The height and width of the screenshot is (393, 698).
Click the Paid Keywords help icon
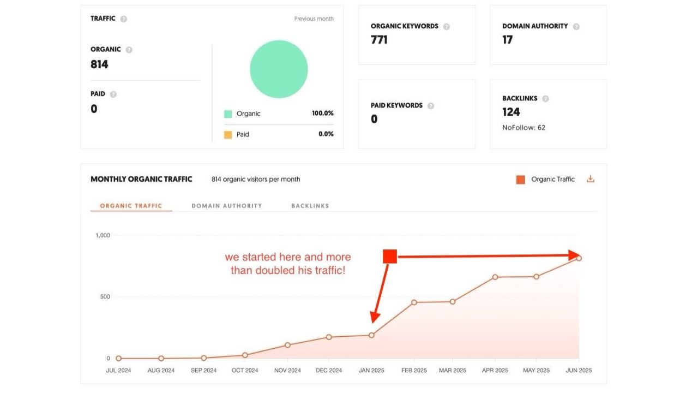431,106
